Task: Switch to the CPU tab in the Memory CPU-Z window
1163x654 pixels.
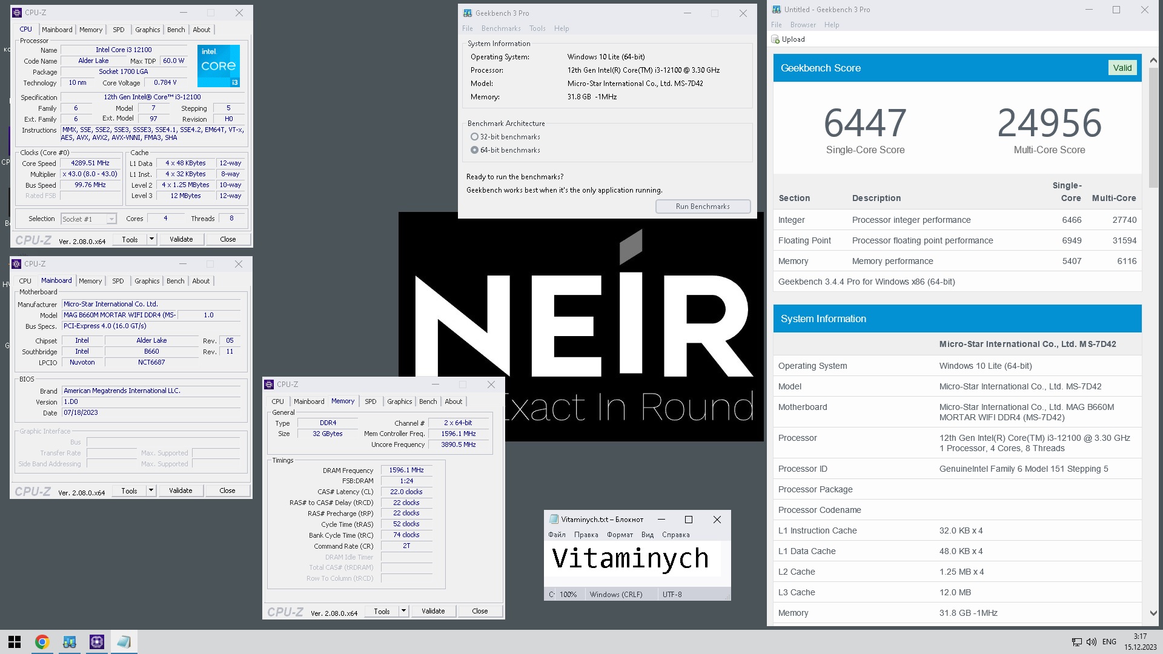Action: [278, 401]
